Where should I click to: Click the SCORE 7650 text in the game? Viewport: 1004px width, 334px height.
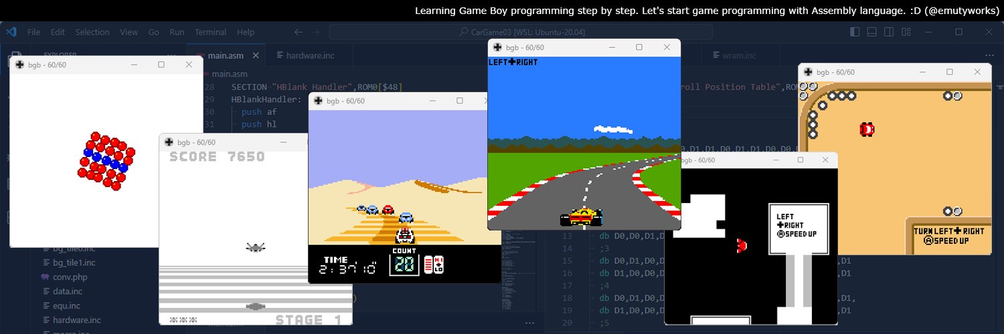(x=217, y=157)
